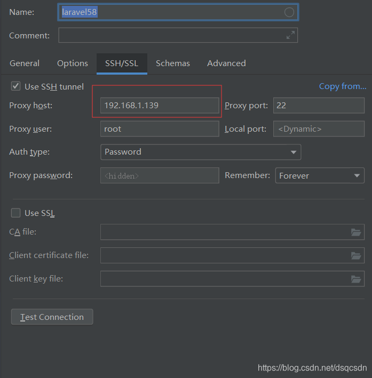This screenshot has height=378, width=372.
Task: Click the CA file path field
Action: [x=232, y=232]
